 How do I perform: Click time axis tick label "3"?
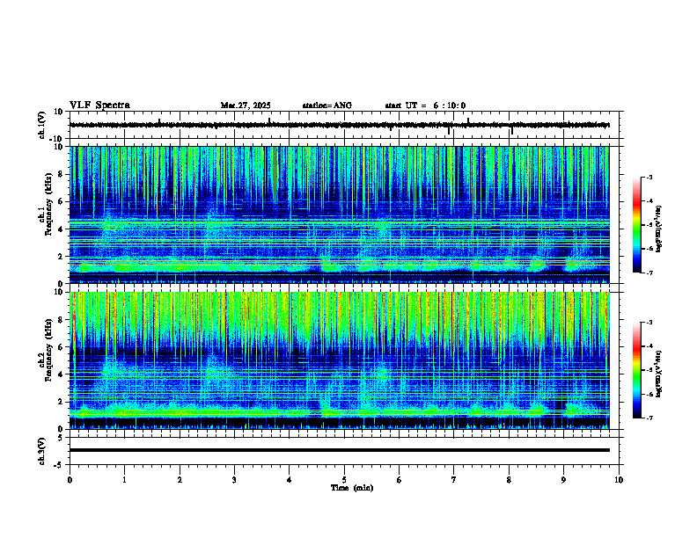234,480
